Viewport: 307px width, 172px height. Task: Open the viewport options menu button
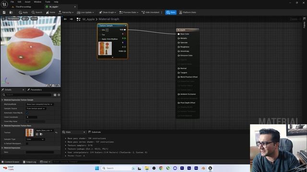[x=3, y=19]
